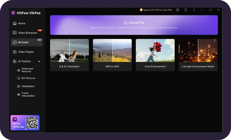This screenshot has height=140, width=231.
Task: Select the Low-light Enhancement Model thumbnail
Action: [x=198, y=50]
